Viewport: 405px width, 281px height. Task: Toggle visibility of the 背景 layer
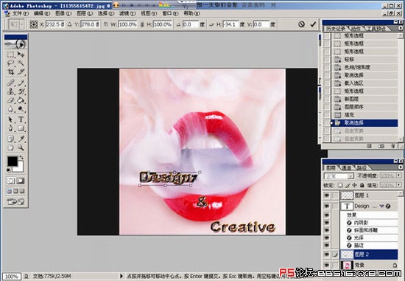[326, 265]
